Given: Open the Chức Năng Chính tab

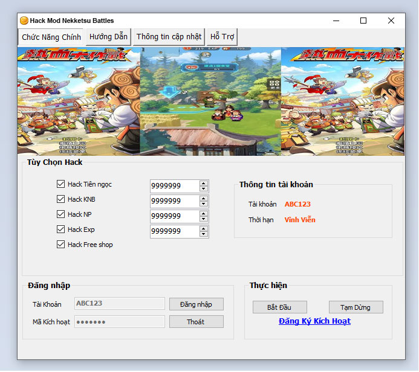Looking at the screenshot, I should point(51,37).
